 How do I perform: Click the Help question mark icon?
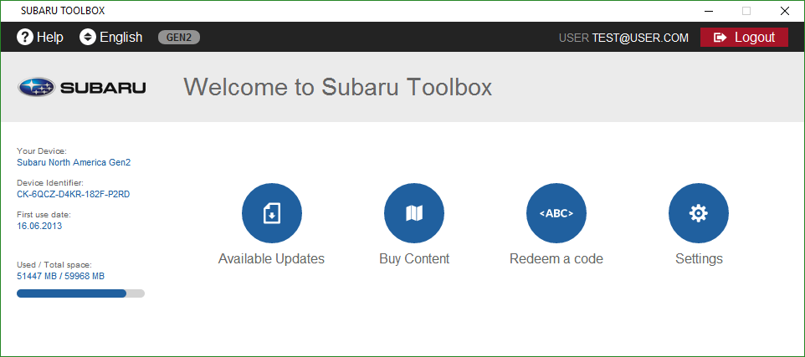24,37
